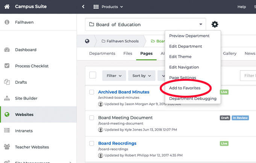256x163 pixels.
Task: Click the Fallhaven info icon
Action: (7, 23)
